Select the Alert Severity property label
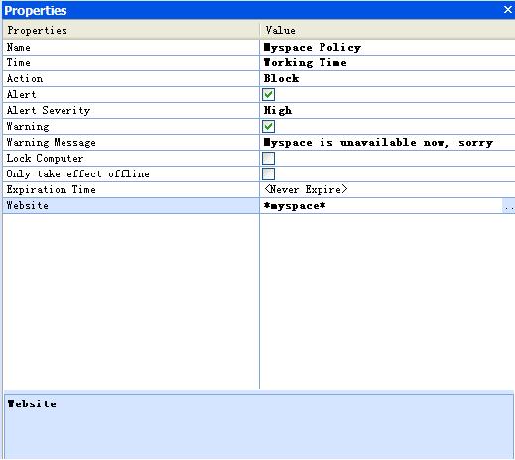This screenshot has height=460, width=515. point(49,111)
